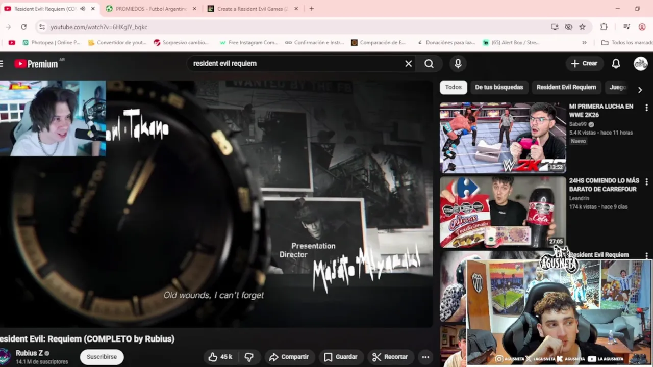
Task: Close the PROMIEDOS tab
Action: point(194,9)
